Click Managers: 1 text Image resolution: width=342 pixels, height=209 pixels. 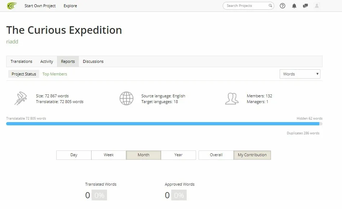(257, 102)
